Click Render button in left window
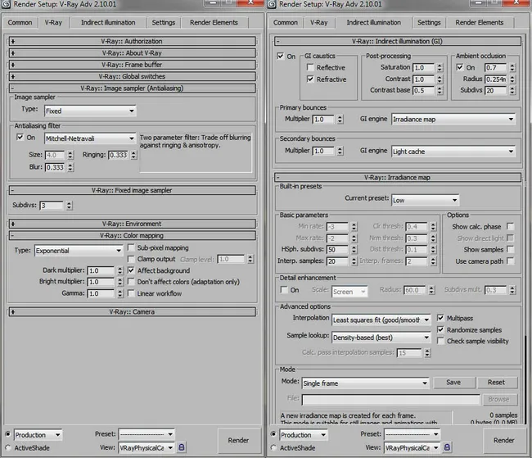The height and width of the screenshot is (458, 532). [238, 440]
